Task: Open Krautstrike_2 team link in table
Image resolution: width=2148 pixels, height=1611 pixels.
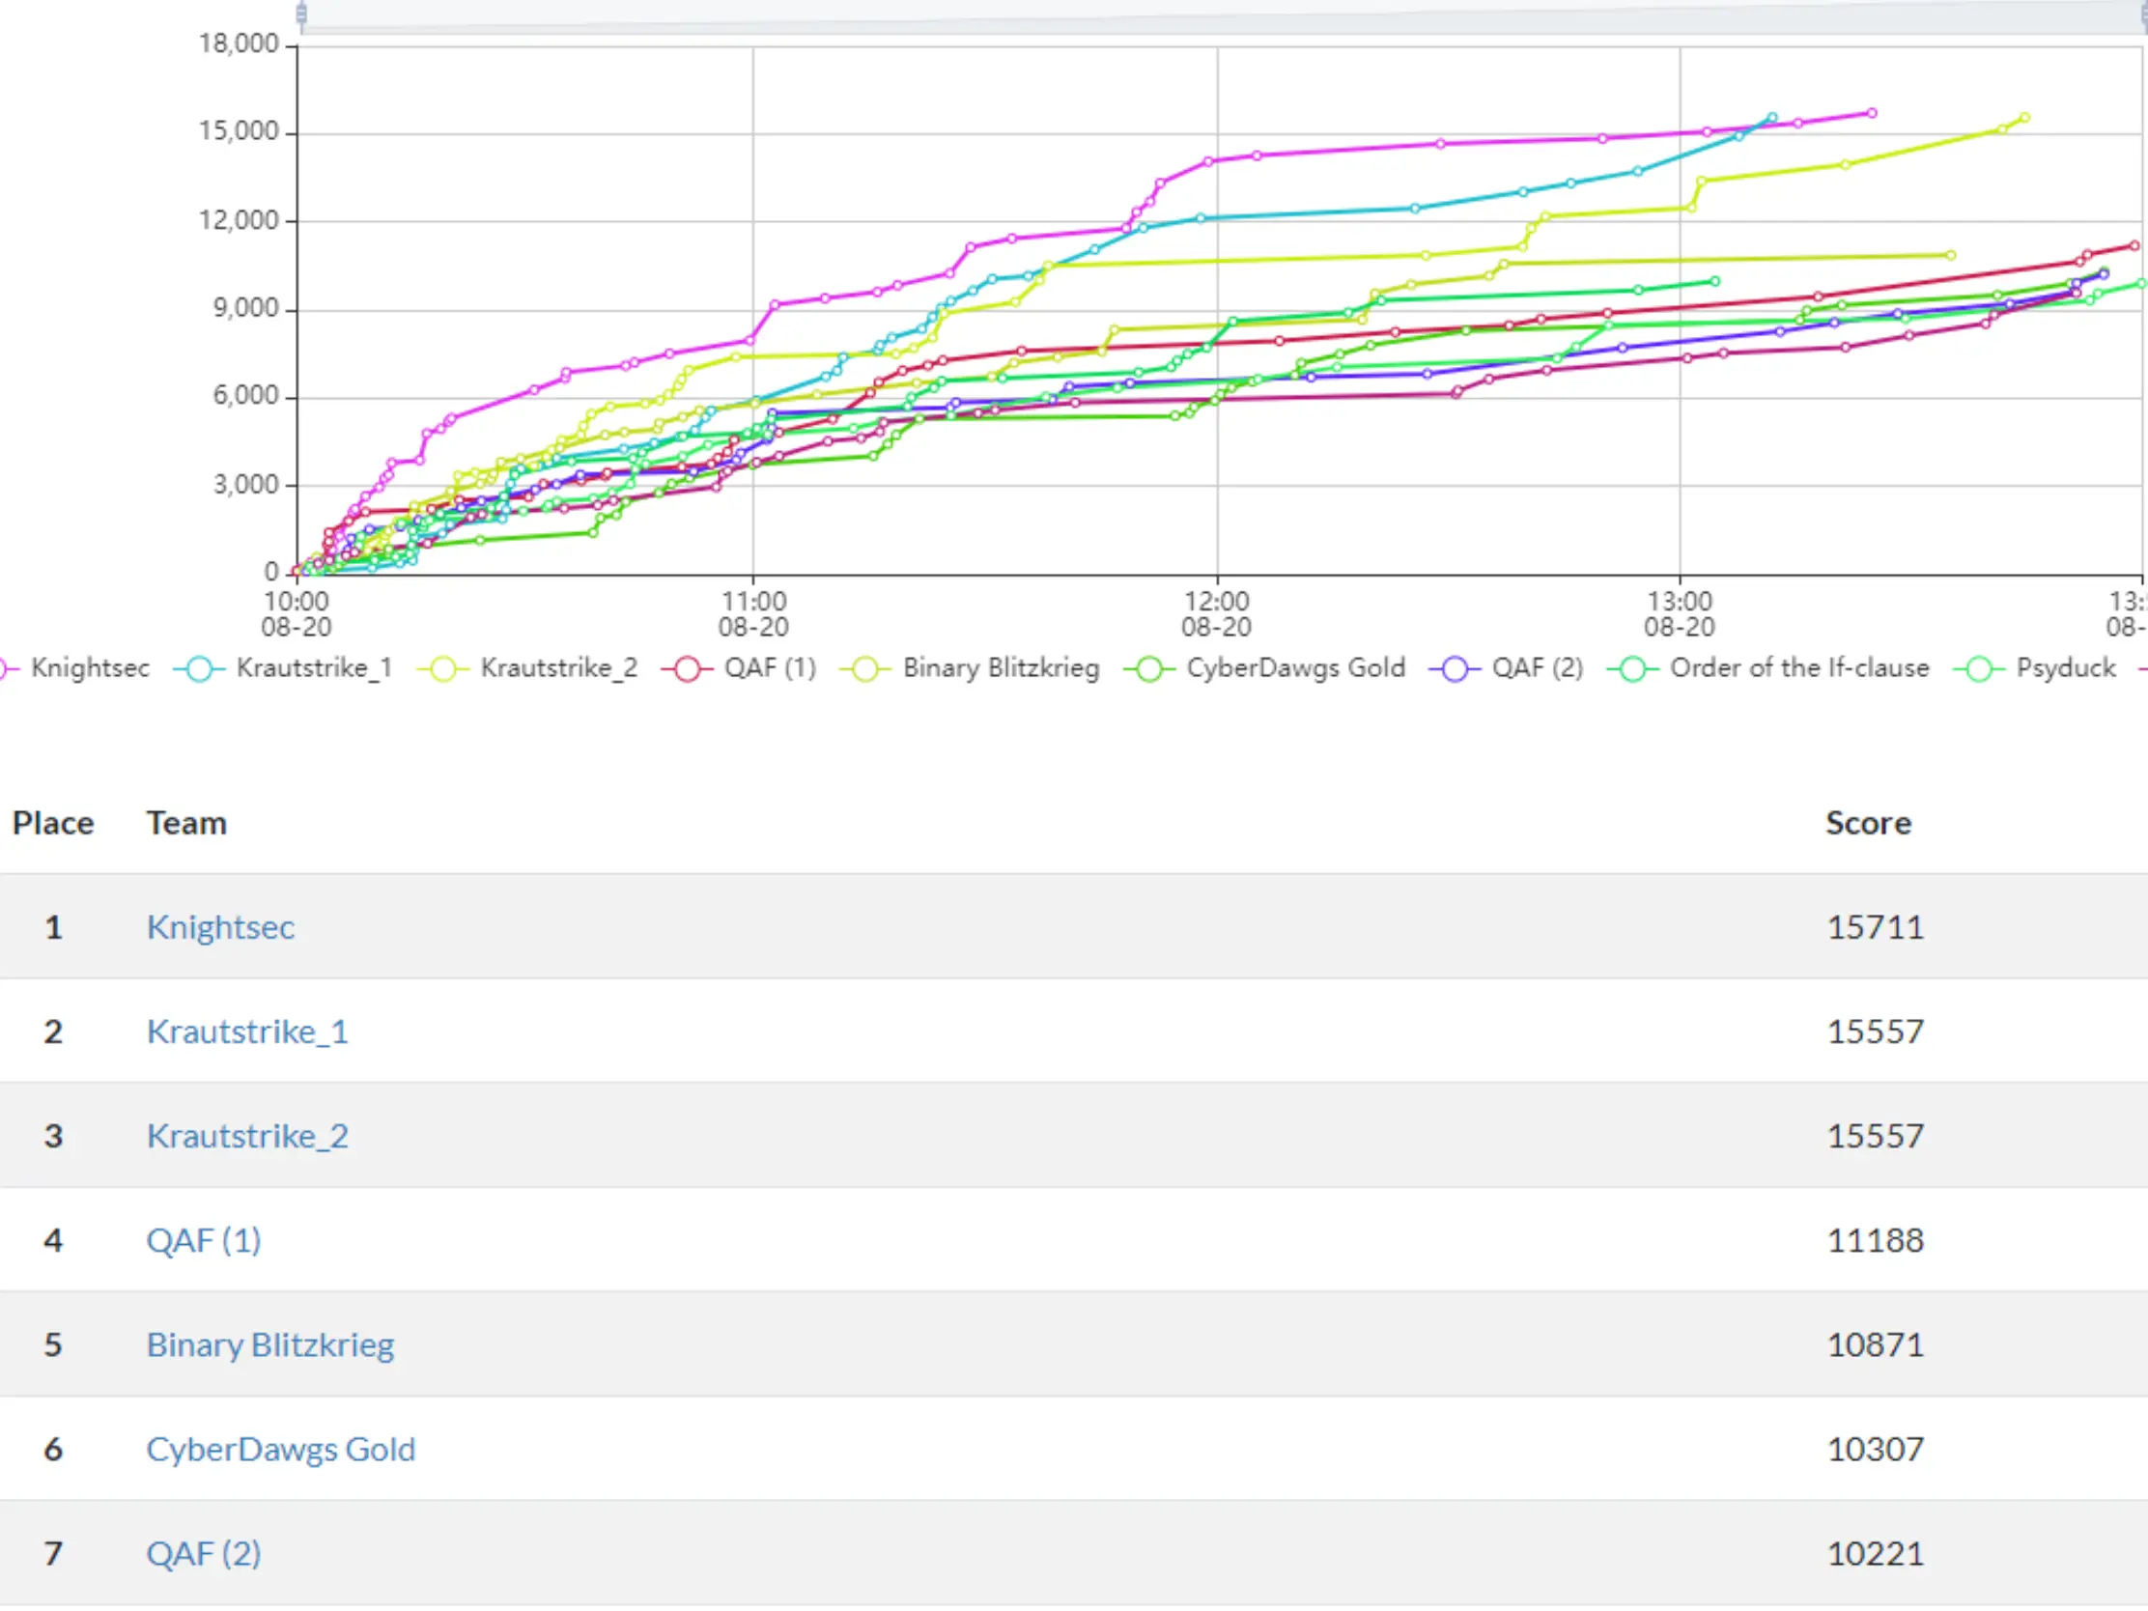Action: (246, 1136)
